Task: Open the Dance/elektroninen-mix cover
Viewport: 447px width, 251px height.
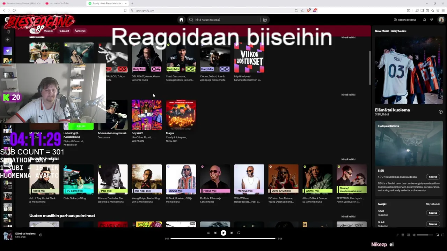Action: pos(352,179)
